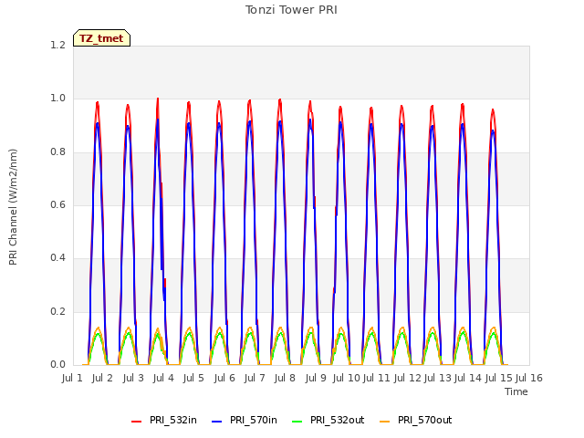Click the Jul 12 x-axis tick label
584x438 pixels.
pos(408,378)
